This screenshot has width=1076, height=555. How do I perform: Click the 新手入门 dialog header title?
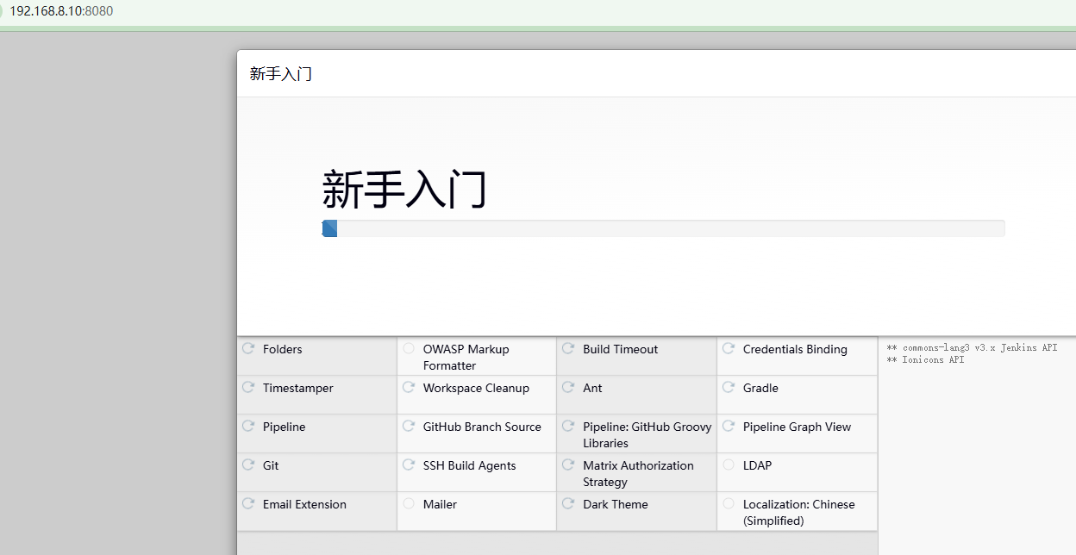(280, 74)
